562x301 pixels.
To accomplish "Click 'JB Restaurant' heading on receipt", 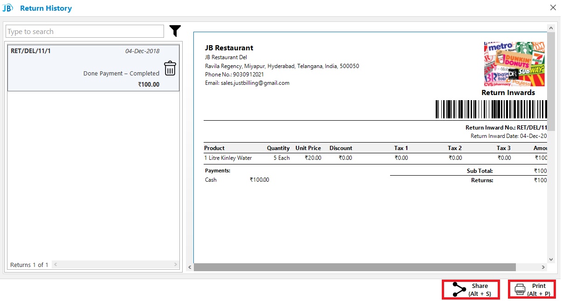I will pyautogui.click(x=229, y=48).
